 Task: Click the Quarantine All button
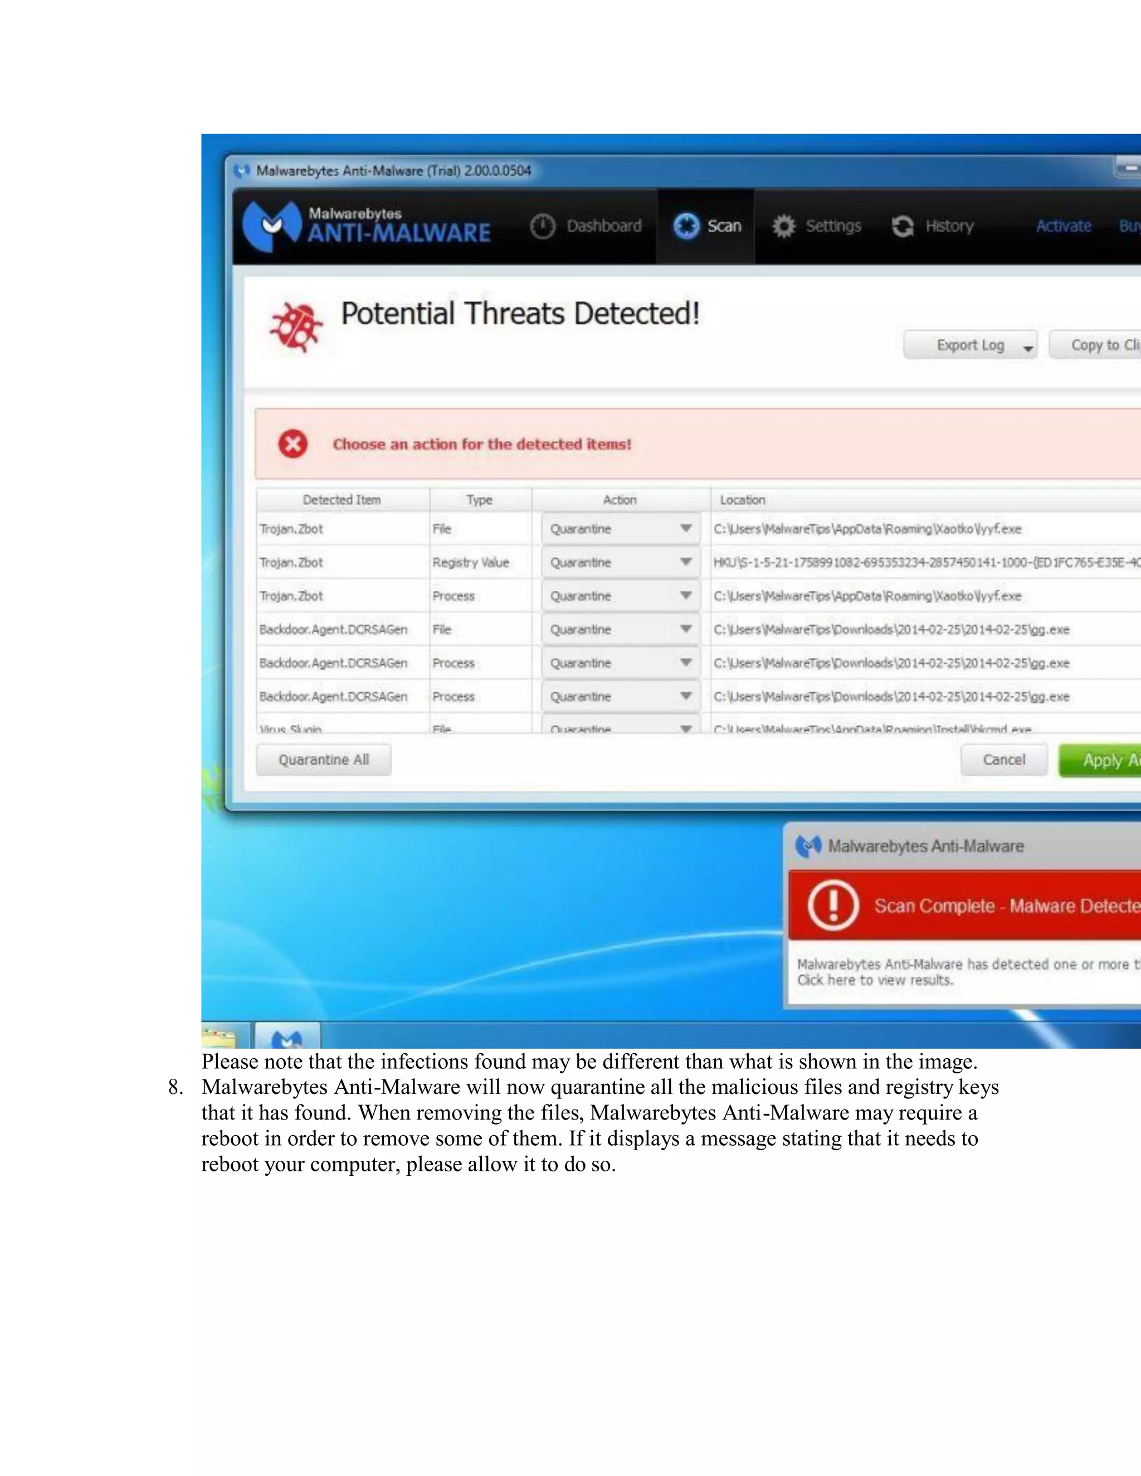(x=323, y=760)
